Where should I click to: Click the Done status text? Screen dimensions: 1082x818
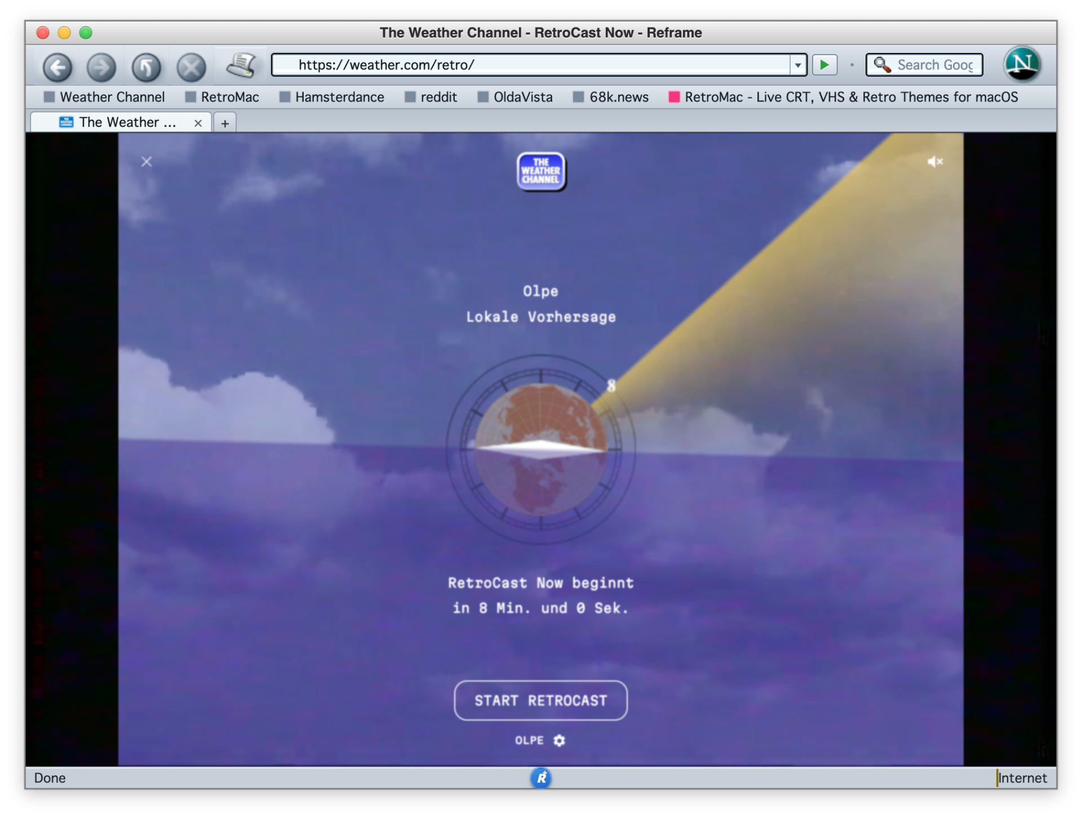tap(50, 778)
